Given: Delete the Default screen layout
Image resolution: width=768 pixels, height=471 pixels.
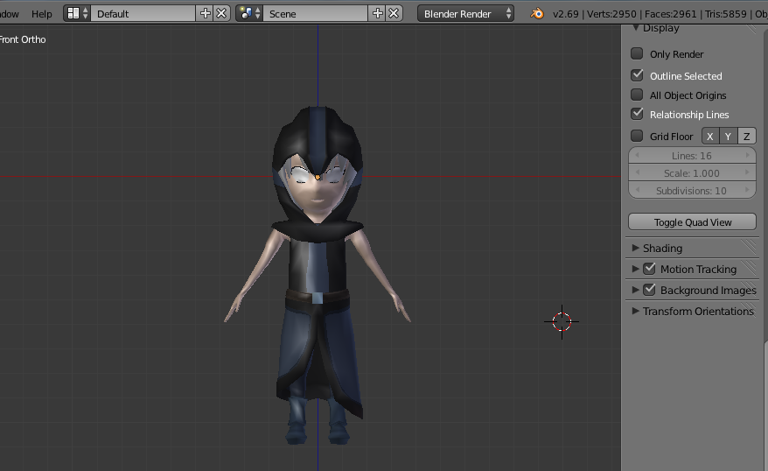Looking at the screenshot, I should coord(221,14).
